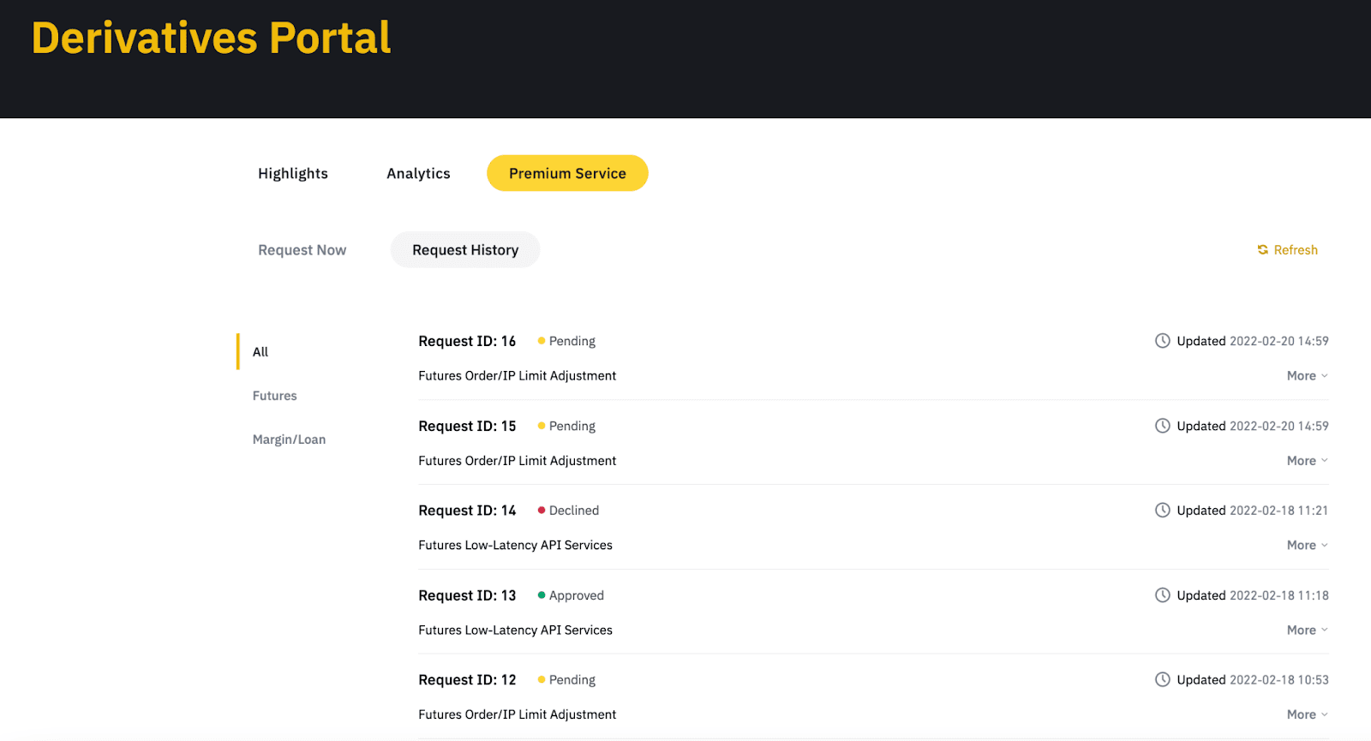The image size is (1371, 741).
Task: Click the Request ID: 15 heading
Action: (467, 426)
